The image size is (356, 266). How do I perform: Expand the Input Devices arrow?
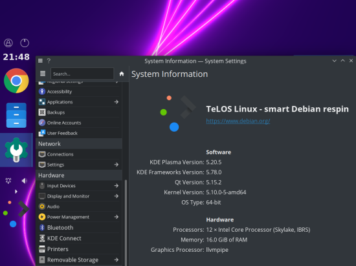tap(117, 186)
